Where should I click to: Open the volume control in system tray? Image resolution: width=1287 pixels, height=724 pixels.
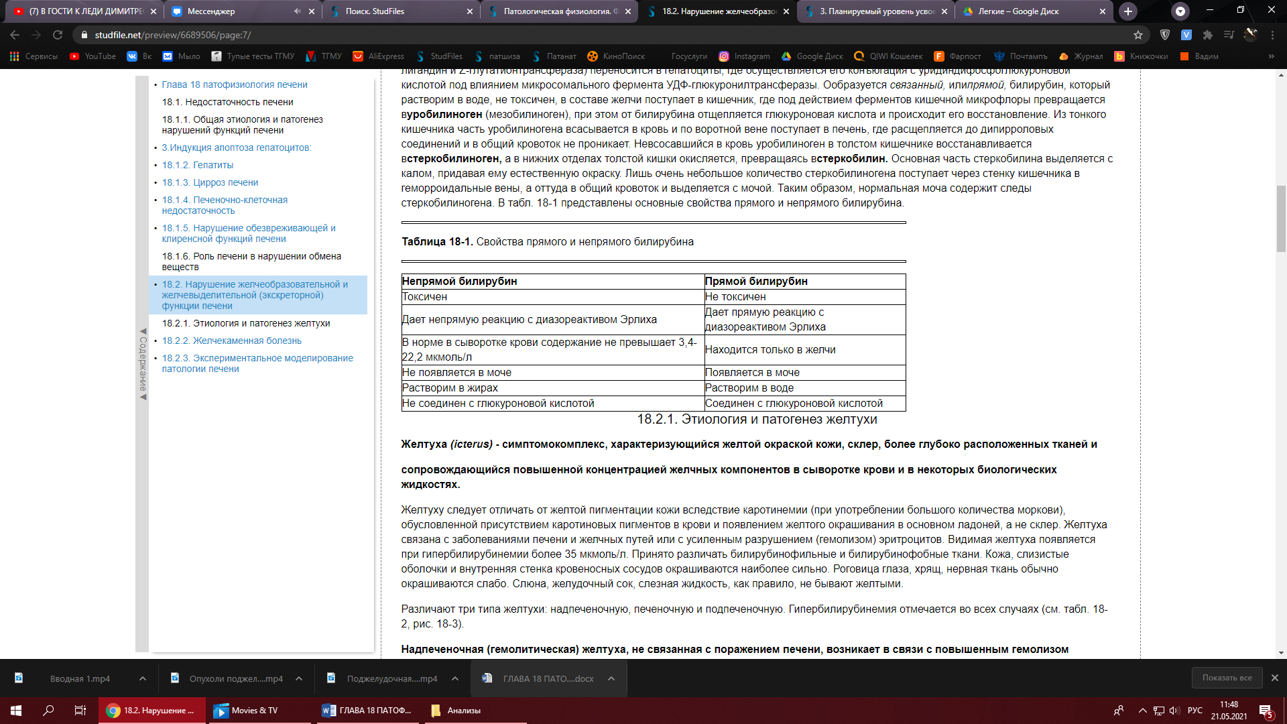point(1174,711)
